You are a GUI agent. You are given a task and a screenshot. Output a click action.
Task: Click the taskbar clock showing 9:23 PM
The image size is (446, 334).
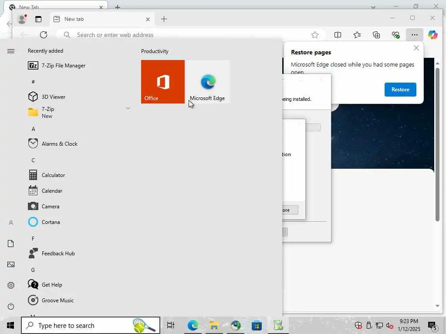(409, 325)
